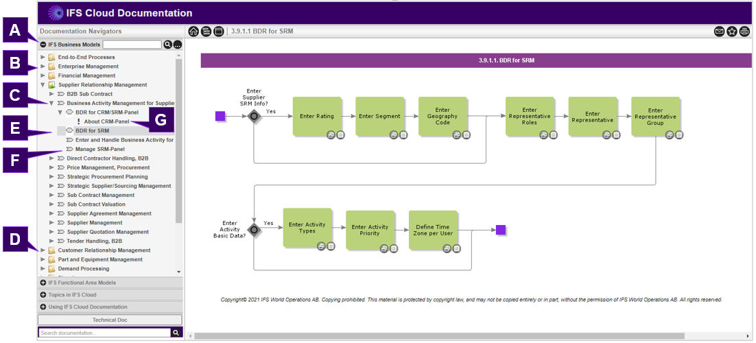Open Strategic Procurement Planning tree item
Image resolution: width=756 pixels, height=343 pixels.
108,176
